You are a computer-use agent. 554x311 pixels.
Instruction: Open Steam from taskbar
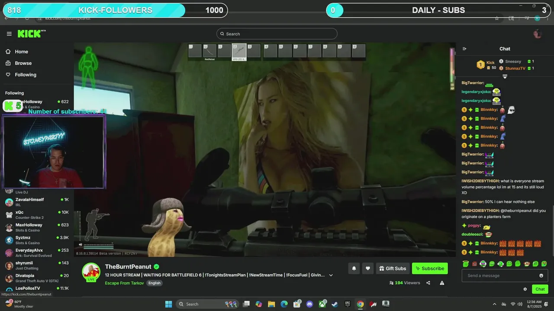335,304
